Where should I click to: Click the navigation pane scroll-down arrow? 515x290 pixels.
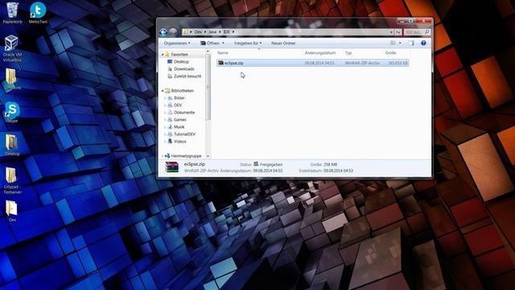click(x=208, y=156)
